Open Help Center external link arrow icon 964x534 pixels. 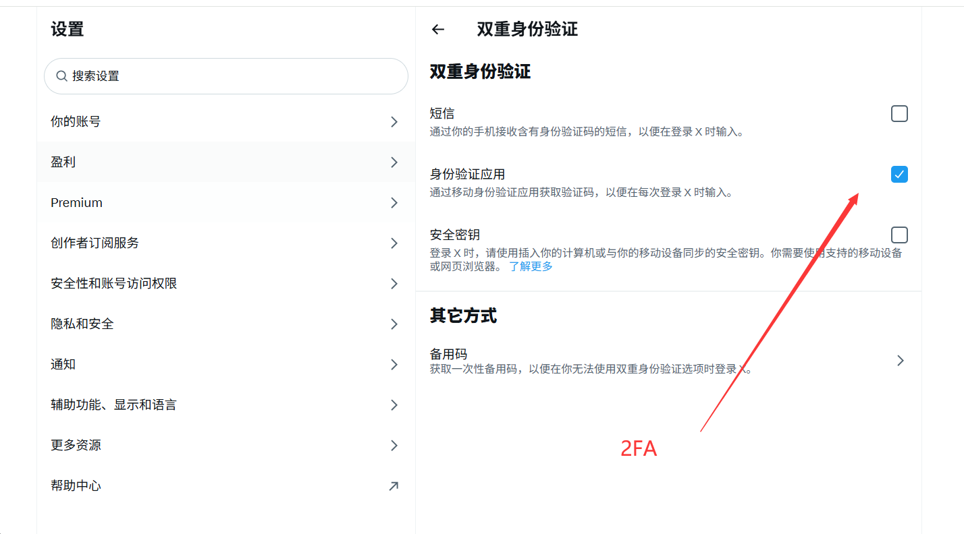click(x=394, y=486)
